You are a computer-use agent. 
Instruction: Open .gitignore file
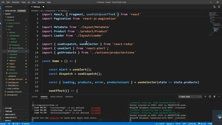[x=12, y=76]
